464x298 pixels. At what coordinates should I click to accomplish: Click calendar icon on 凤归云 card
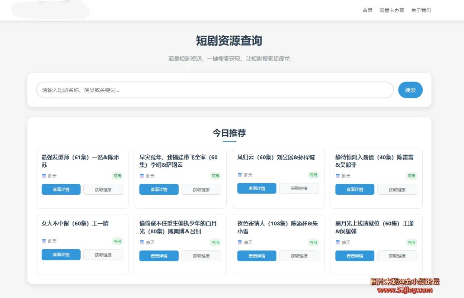click(x=240, y=175)
